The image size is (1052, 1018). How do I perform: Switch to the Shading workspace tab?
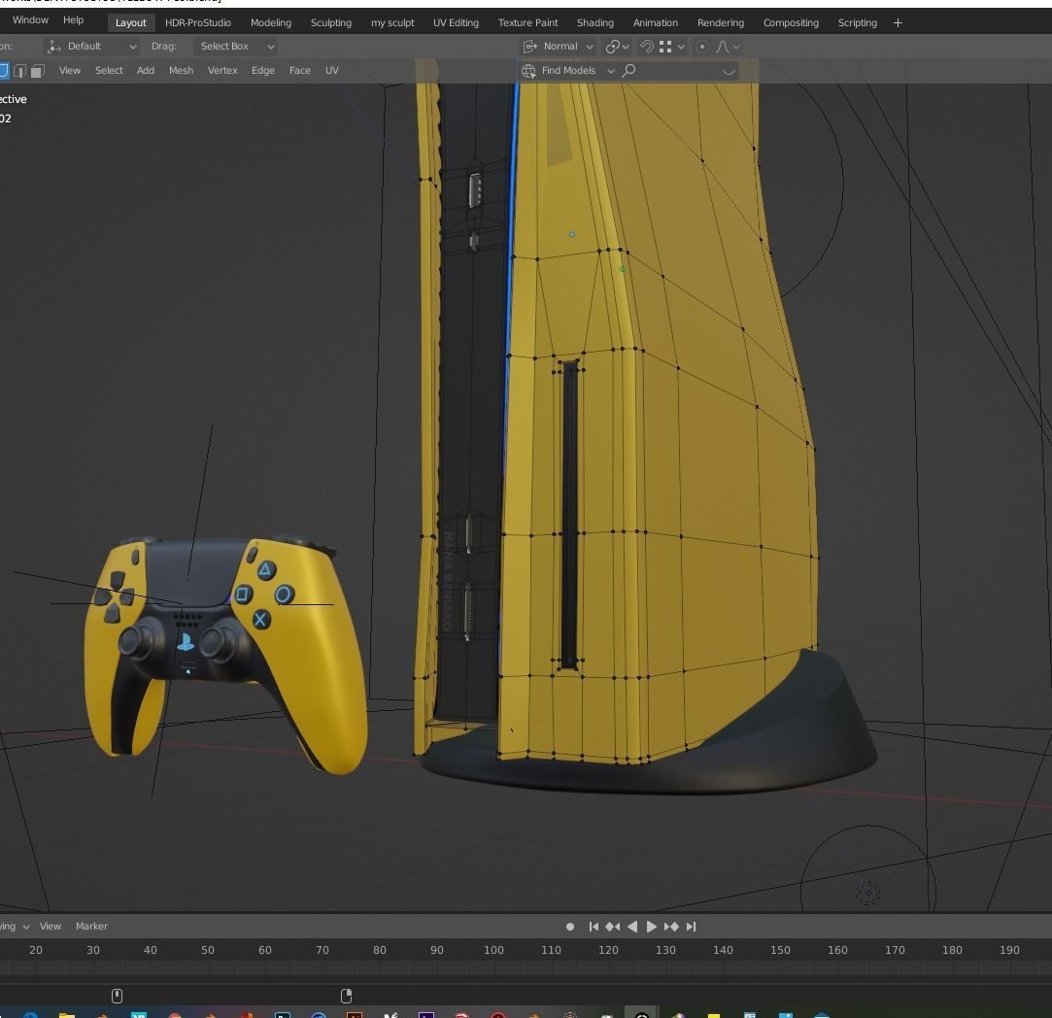coord(595,22)
